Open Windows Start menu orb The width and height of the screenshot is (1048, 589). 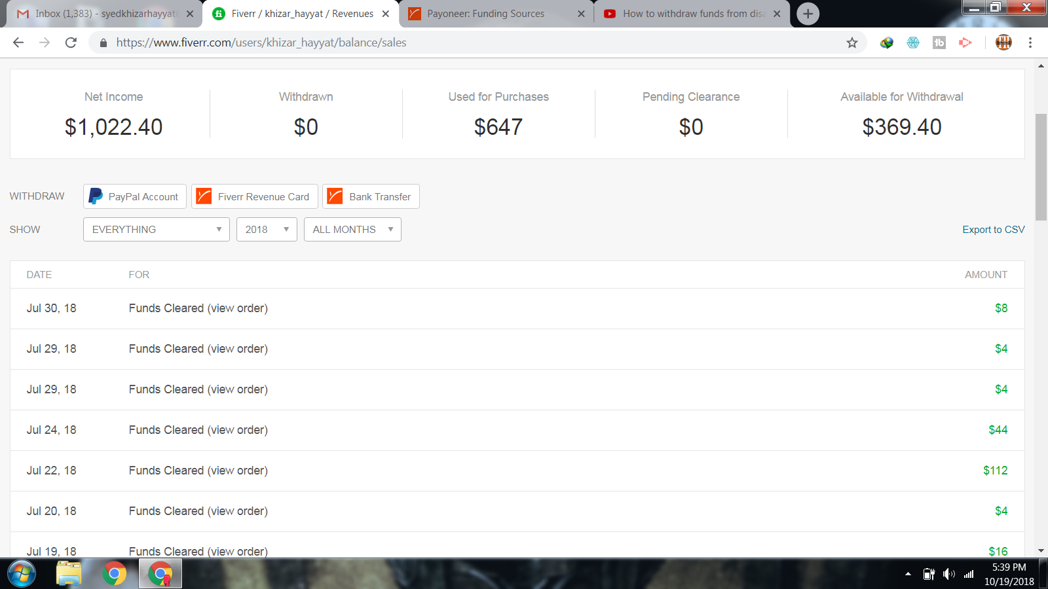(x=22, y=574)
